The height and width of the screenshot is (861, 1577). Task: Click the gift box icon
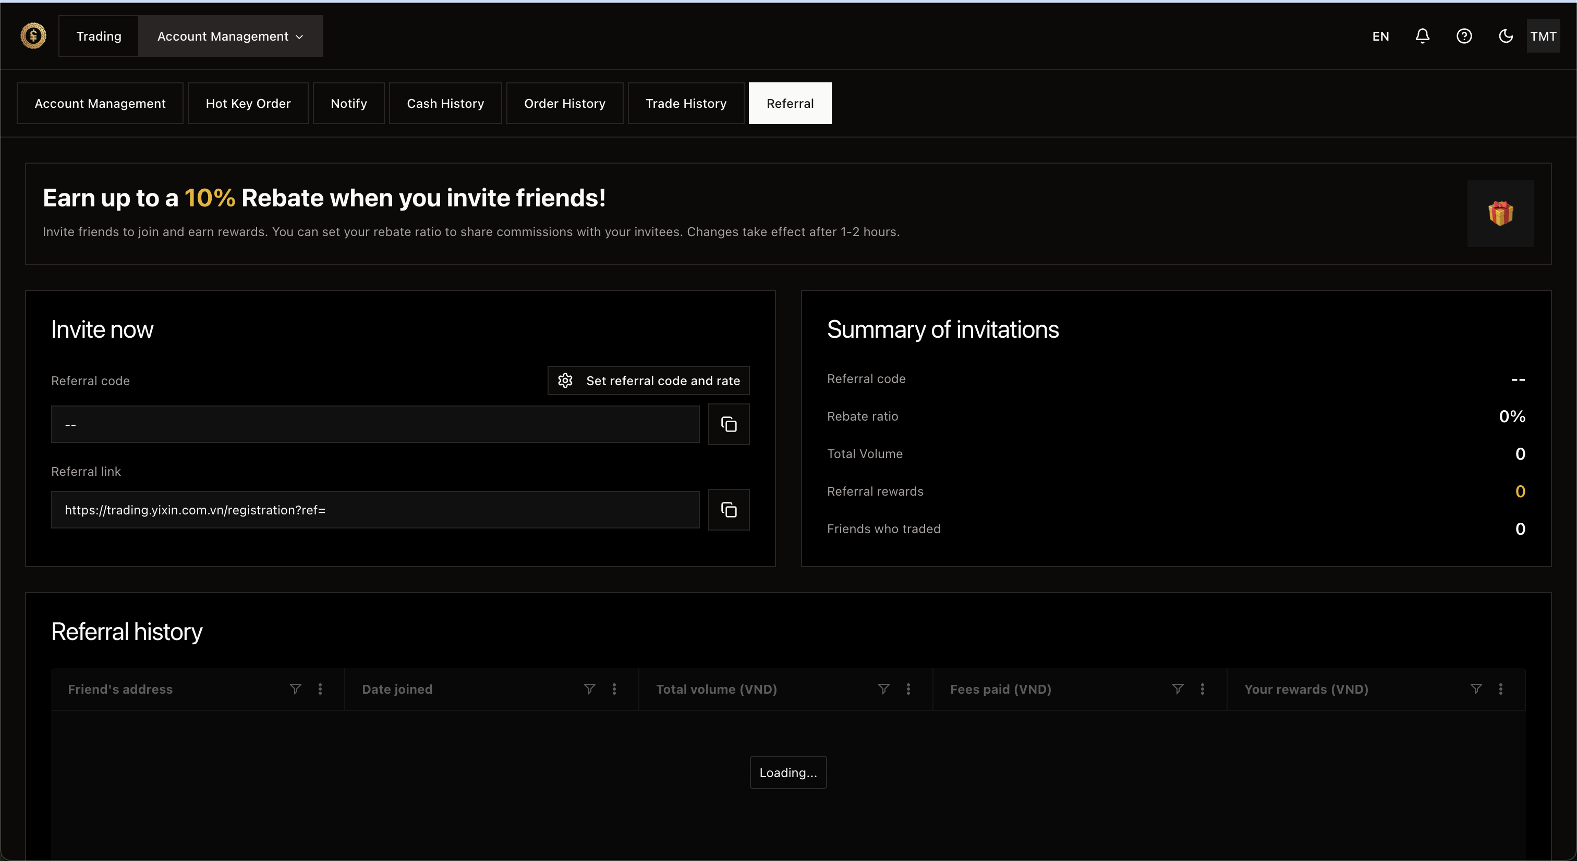[x=1500, y=214]
